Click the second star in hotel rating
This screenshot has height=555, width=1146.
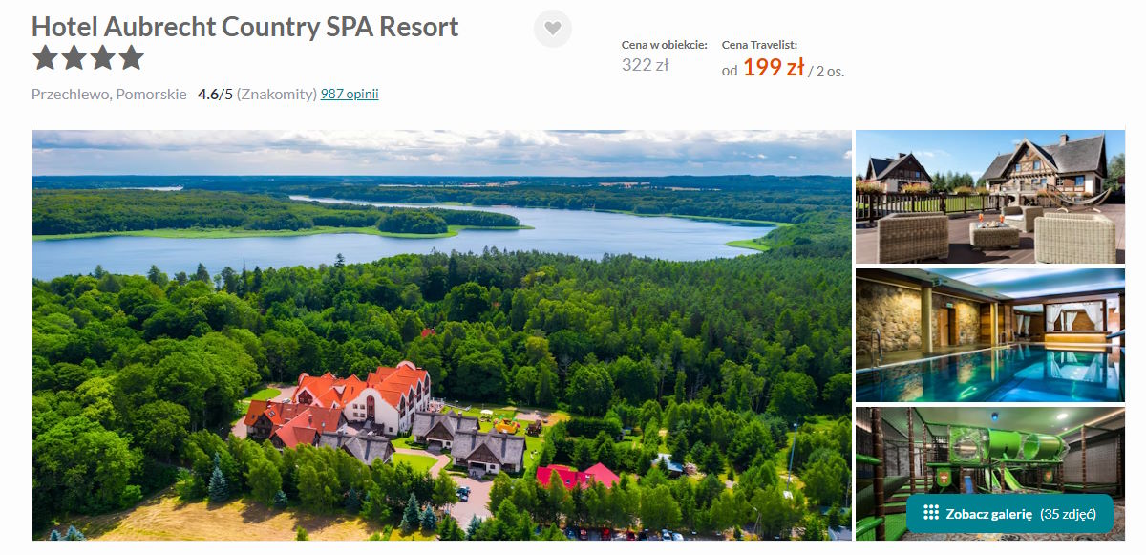74,58
